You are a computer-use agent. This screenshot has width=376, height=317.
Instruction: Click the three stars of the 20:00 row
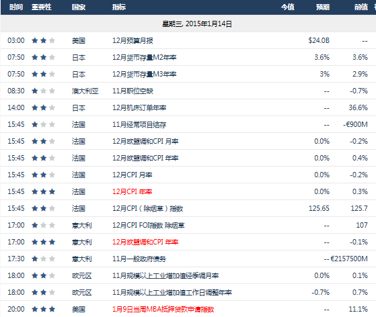point(44,309)
